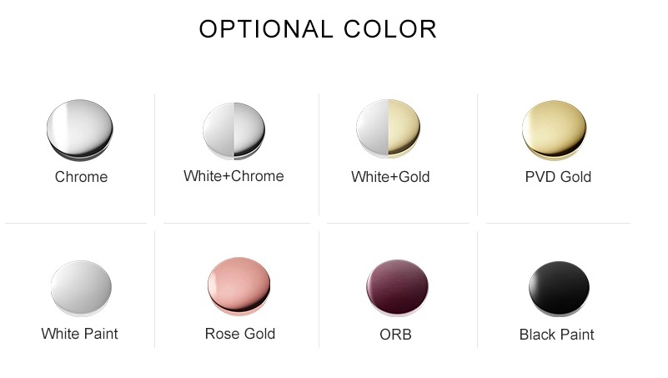Click the ORB label text
This screenshot has height=378, width=668.
point(396,335)
